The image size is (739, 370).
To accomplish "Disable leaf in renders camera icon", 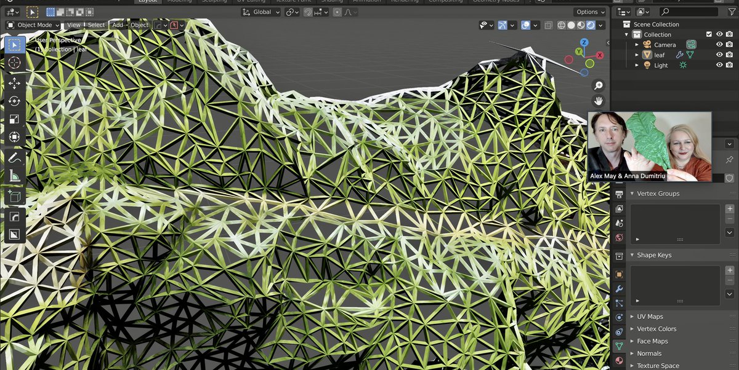I will point(729,55).
